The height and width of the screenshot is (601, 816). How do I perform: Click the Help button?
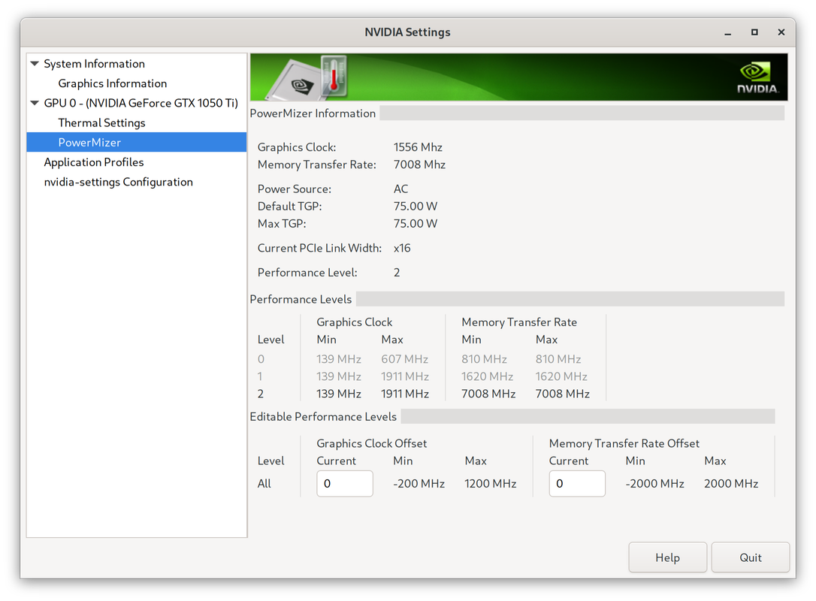coord(667,557)
